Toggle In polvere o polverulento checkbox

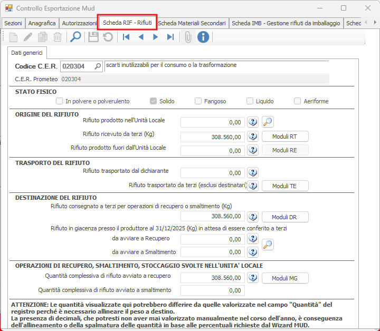59,101
